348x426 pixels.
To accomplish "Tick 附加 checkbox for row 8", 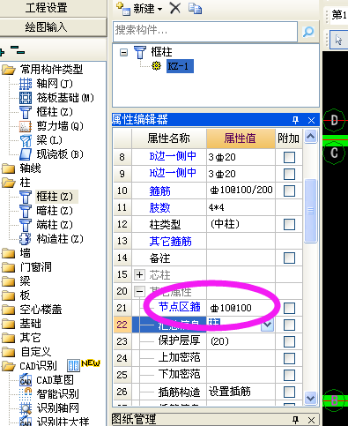I will (x=289, y=157).
